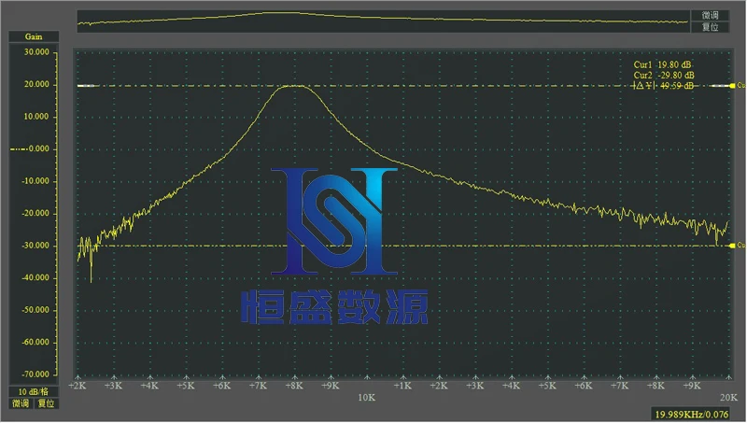
Task: Click the top-right 复位 reset button
Action: [710, 27]
